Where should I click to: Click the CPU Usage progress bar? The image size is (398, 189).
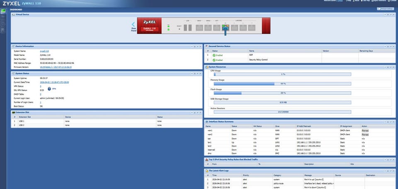pyautogui.click(x=282, y=74)
